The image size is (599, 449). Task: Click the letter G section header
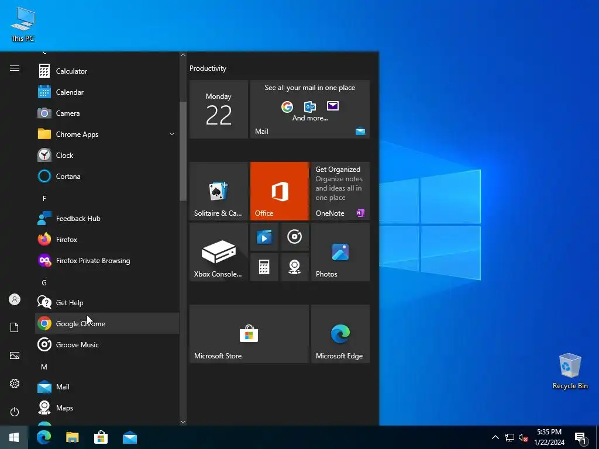tap(44, 282)
